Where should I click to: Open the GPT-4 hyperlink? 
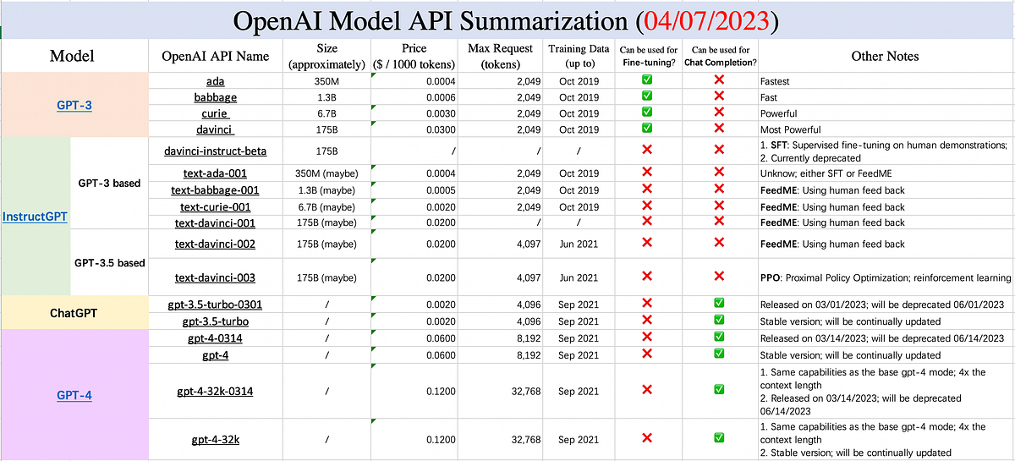(74, 395)
